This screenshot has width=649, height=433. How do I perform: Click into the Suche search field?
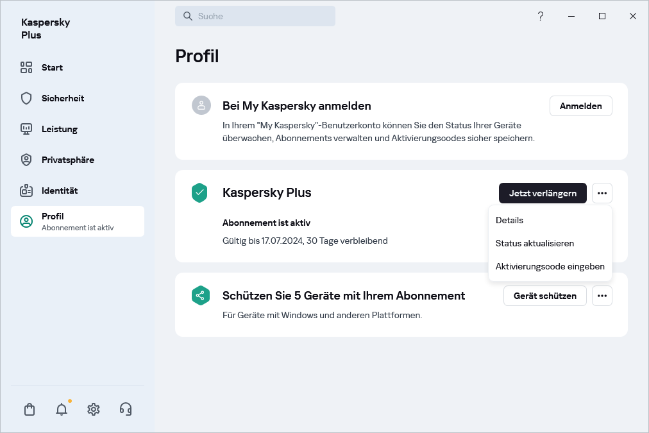pos(263,16)
